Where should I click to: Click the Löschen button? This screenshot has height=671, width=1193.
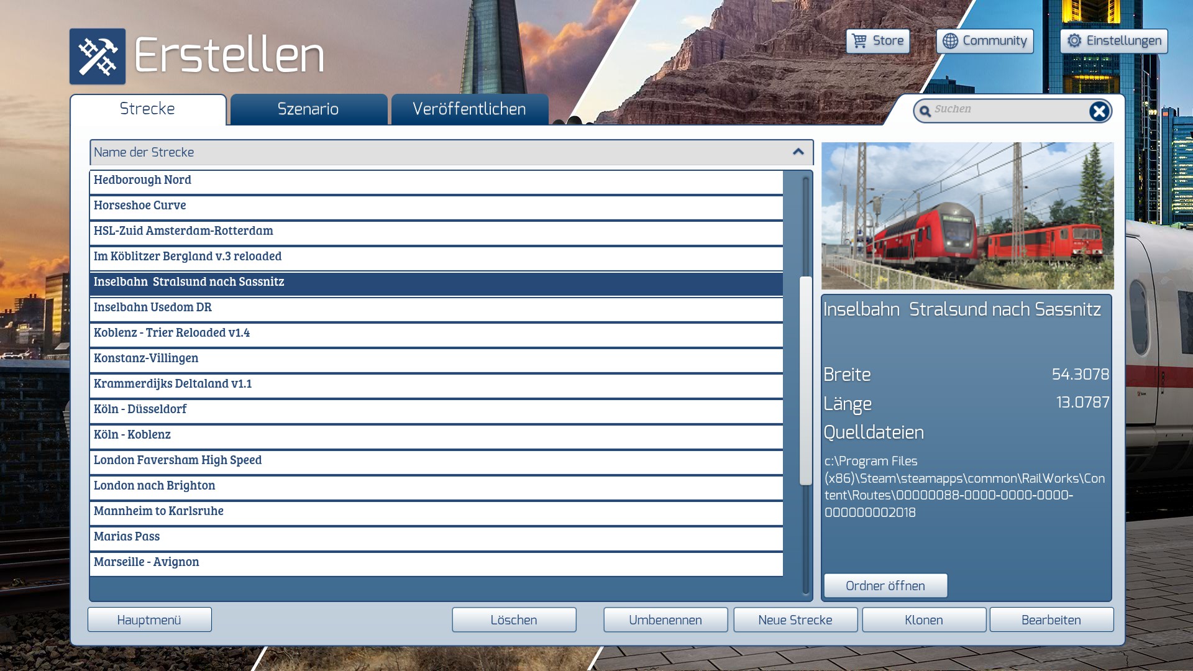click(x=513, y=620)
